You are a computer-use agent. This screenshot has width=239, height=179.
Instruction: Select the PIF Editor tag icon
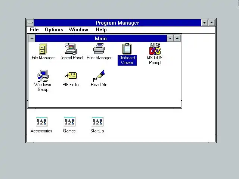pyautogui.click(x=71, y=75)
